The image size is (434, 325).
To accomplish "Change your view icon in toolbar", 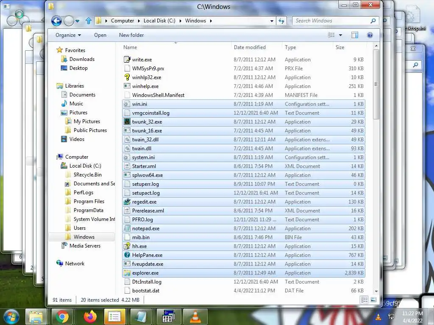I will click(331, 35).
